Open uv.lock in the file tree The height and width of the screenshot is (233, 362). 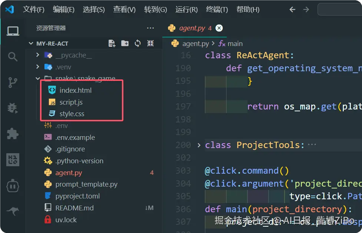point(66,220)
